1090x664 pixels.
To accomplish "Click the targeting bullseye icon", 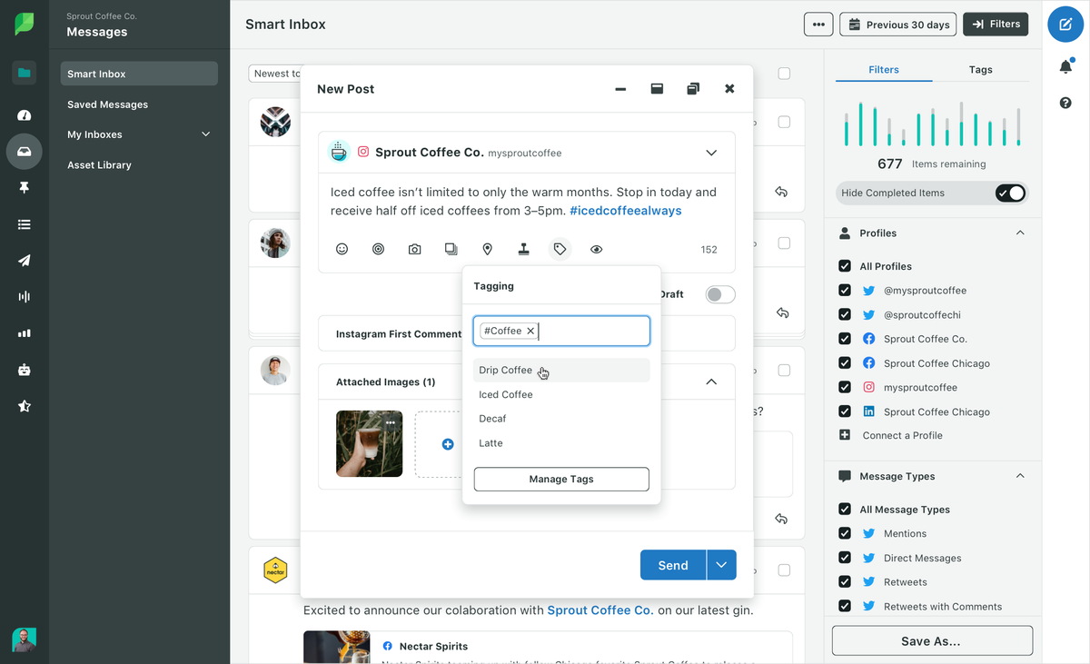I will (x=379, y=249).
